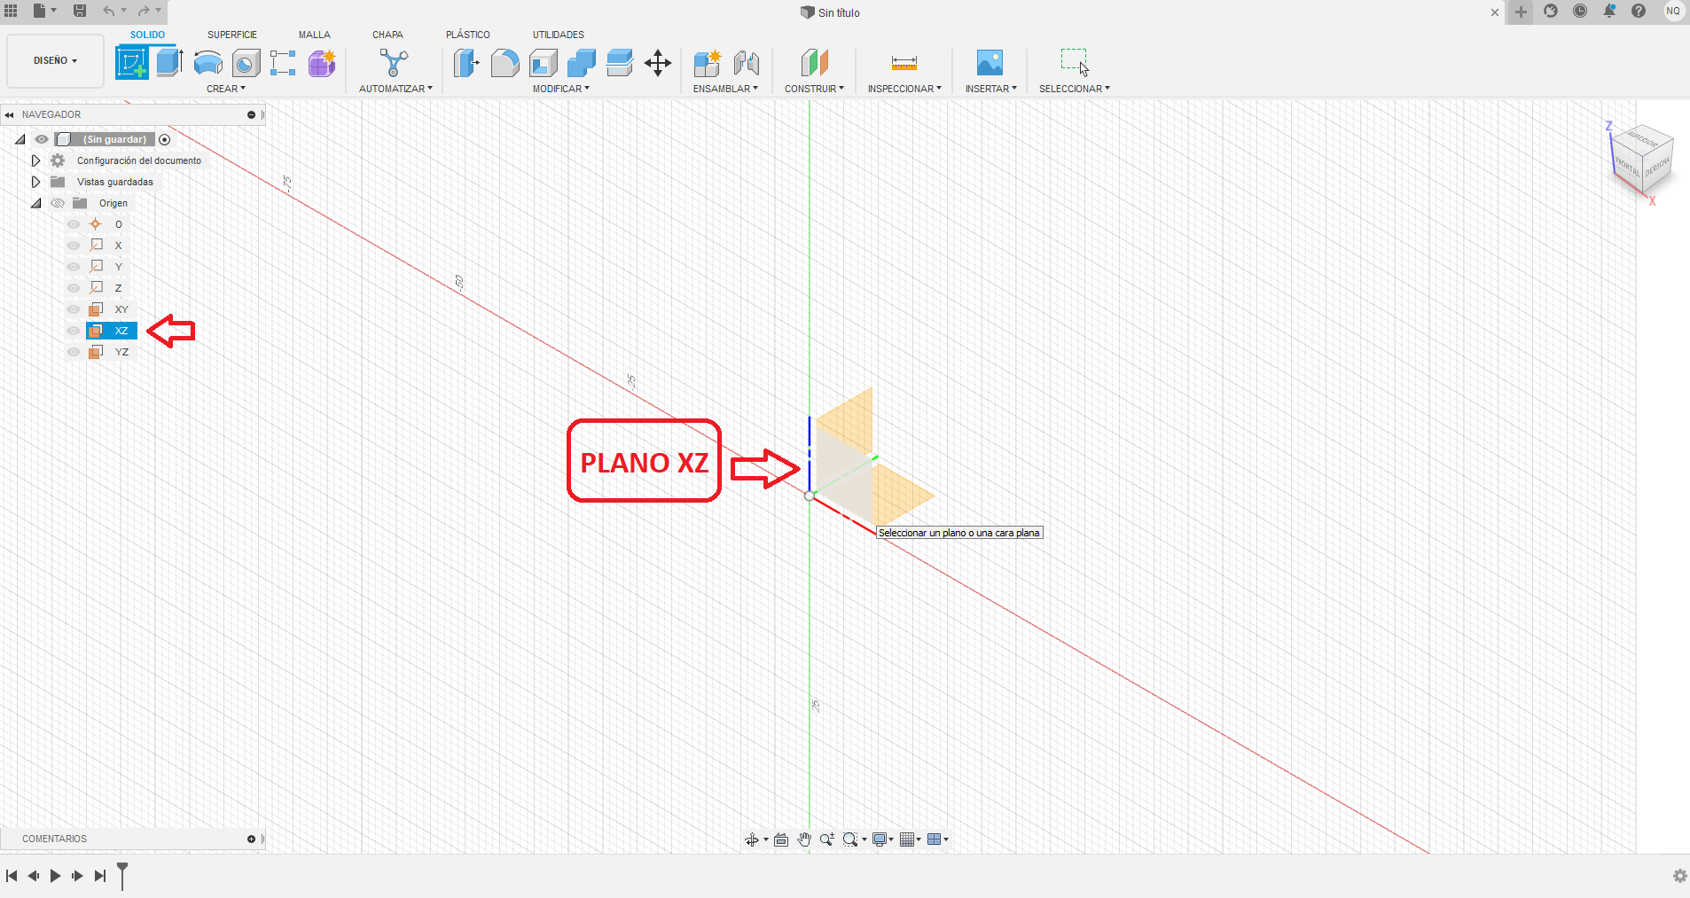Image resolution: width=1690 pixels, height=898 pixels.
Task: Select the Combine bodies tool
Action: coord(582,63)
